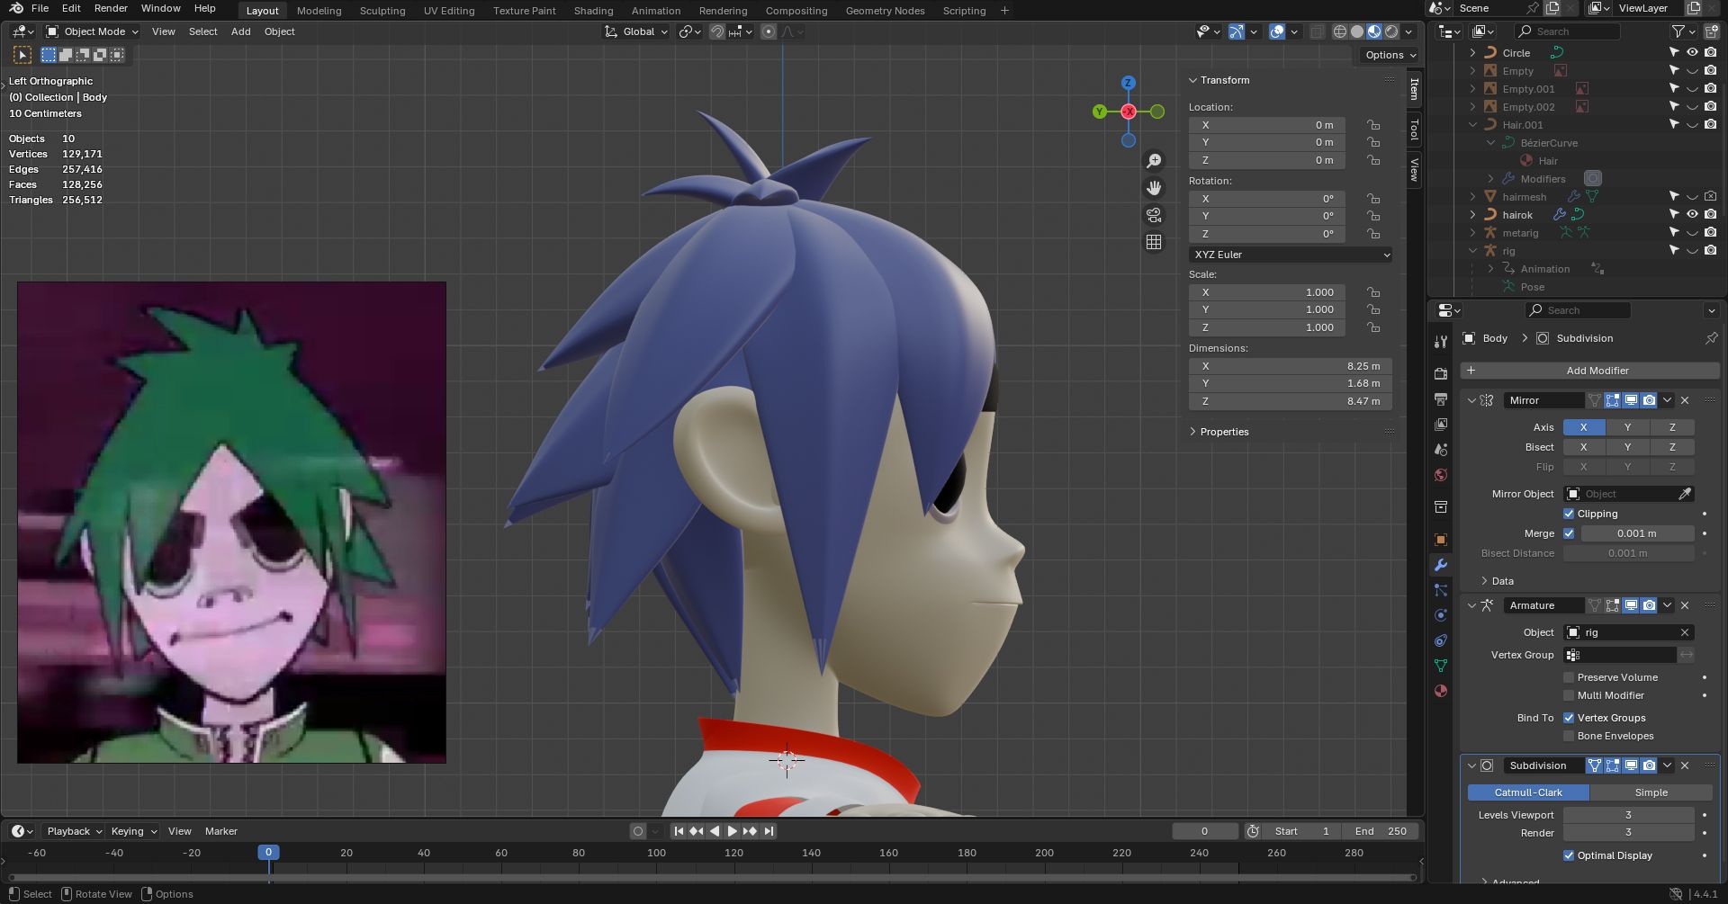Viewport: 1728px width, 904px height.
Task: Disable the Clipping checkbox
Action: pyautogui.click(x=1569, y=514)
